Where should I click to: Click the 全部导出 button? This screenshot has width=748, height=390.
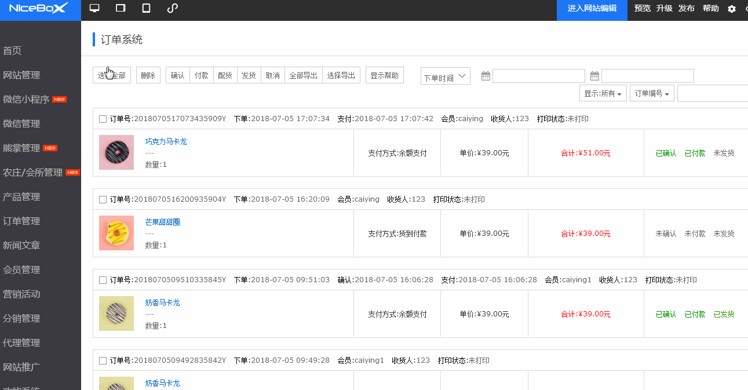pos(304,75)
